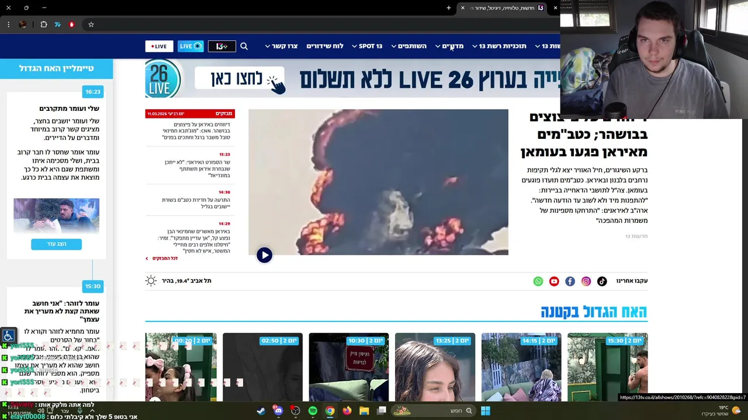Switch to Chrome in the taskbar
Image resolution: width=748 pixels, height=420 pixels.
(330, 411)
